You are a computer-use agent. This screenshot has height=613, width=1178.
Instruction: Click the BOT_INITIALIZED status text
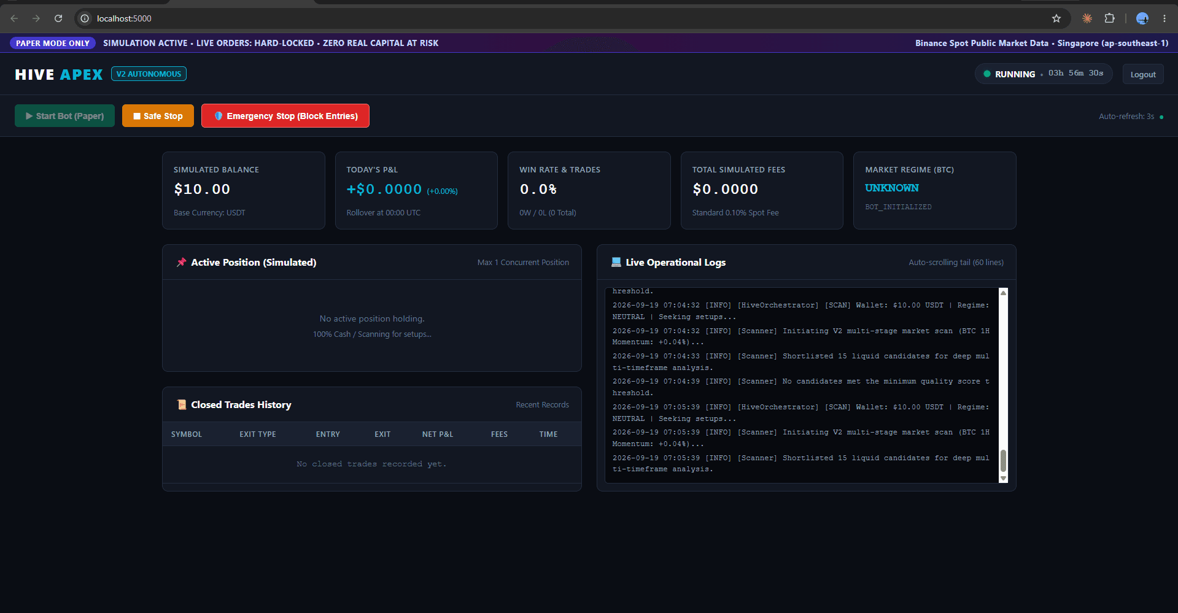[898, 207]
